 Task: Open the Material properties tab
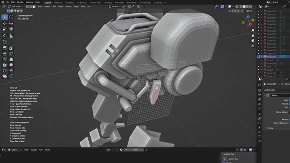point(260,141)
